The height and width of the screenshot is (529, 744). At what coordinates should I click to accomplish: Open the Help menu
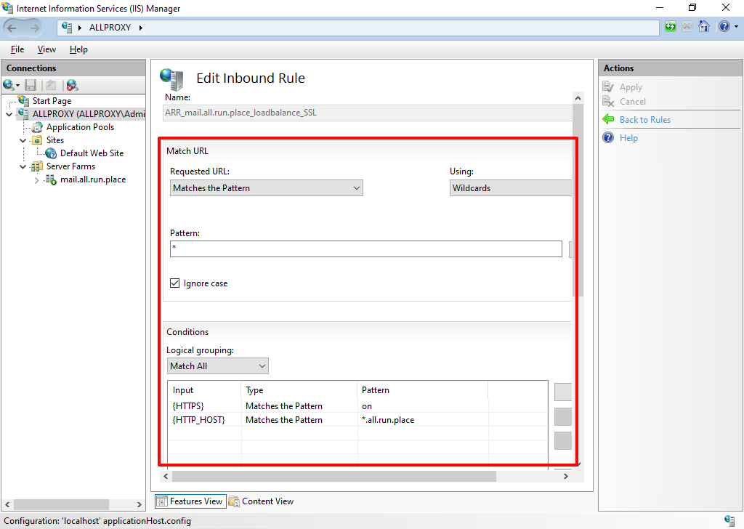point(78,49)
